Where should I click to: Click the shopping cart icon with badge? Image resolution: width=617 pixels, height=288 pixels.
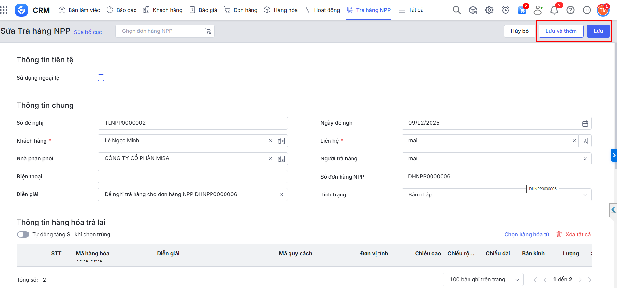point(522,10)
